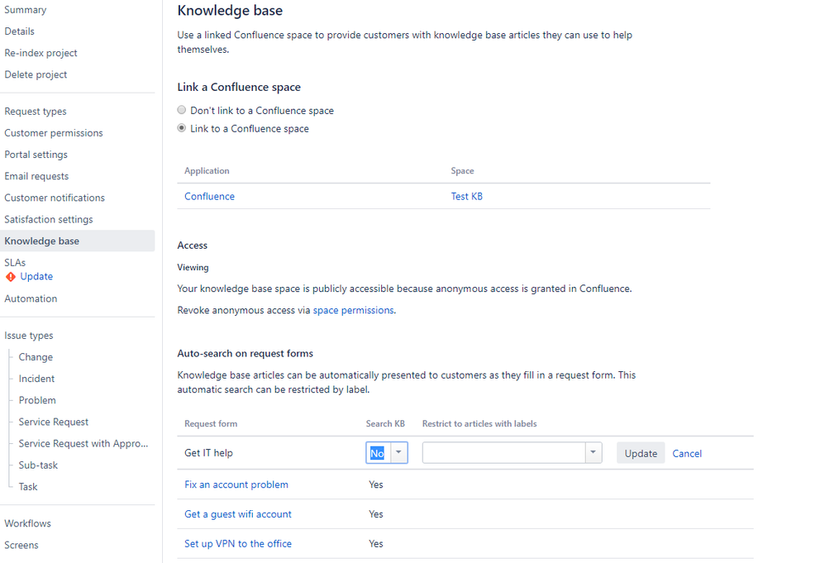Cancel editing the Get IT help row

(687, 453)
